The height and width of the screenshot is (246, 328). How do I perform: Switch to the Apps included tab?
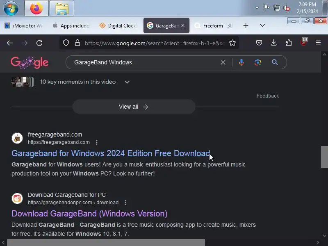tap(71, 25)
